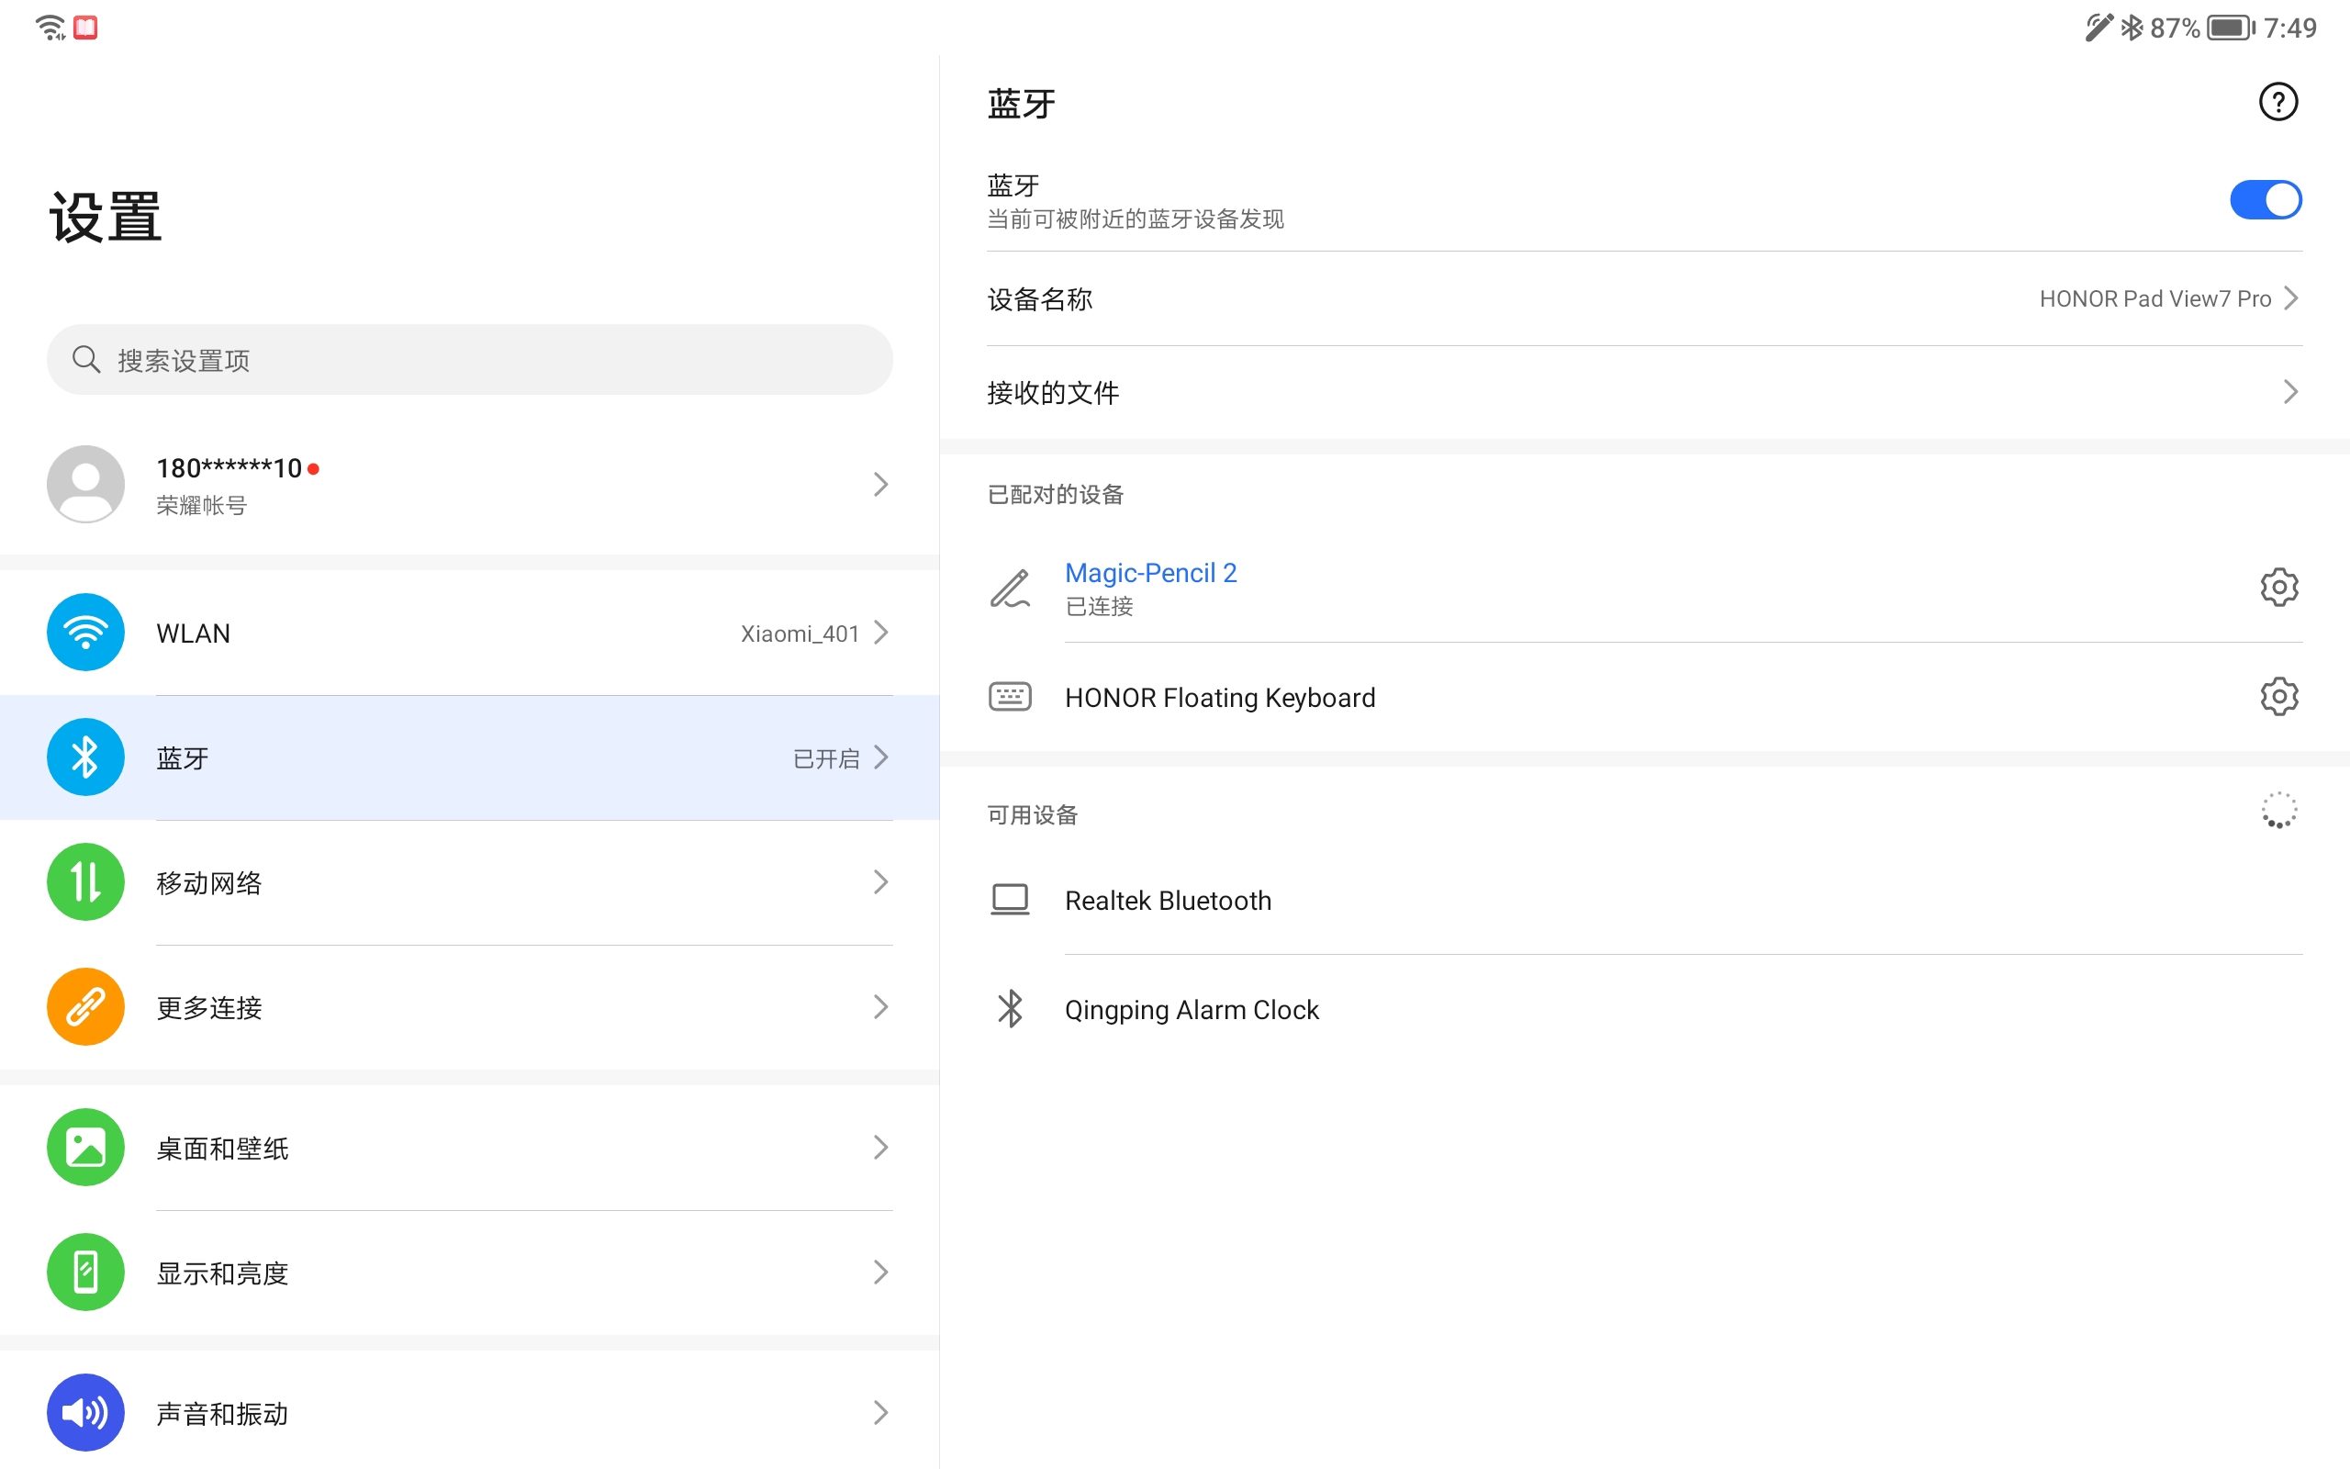The height and width of the screenshot is (1469, 2350).
Task: Select Magic-Pencil 2 paired device
Action: point(1644,588)
